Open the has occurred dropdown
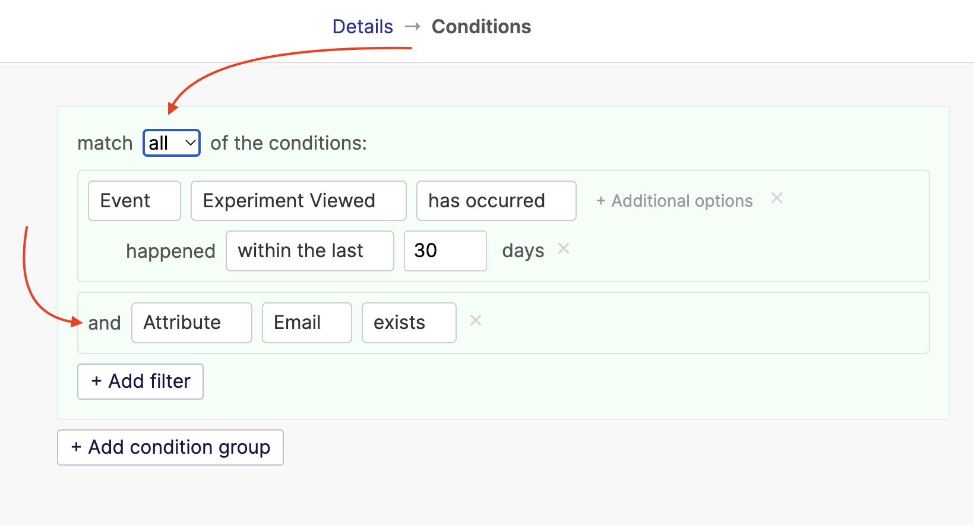Image resolution: width=974 pixels, height=525 pixels. point(497,201)
